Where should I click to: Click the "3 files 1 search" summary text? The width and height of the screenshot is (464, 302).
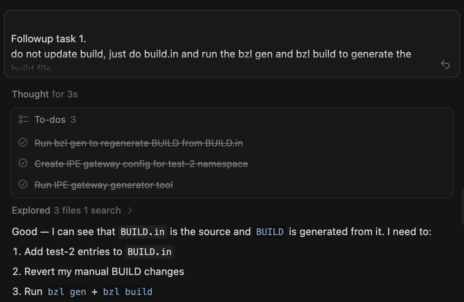click(x=87, y=210)
